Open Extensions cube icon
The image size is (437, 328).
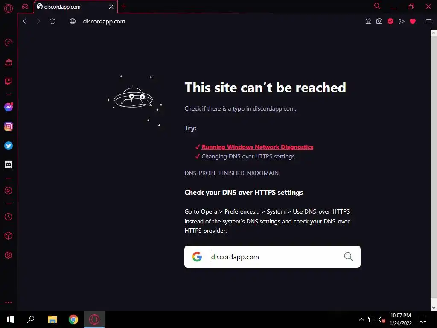(9, 236)
